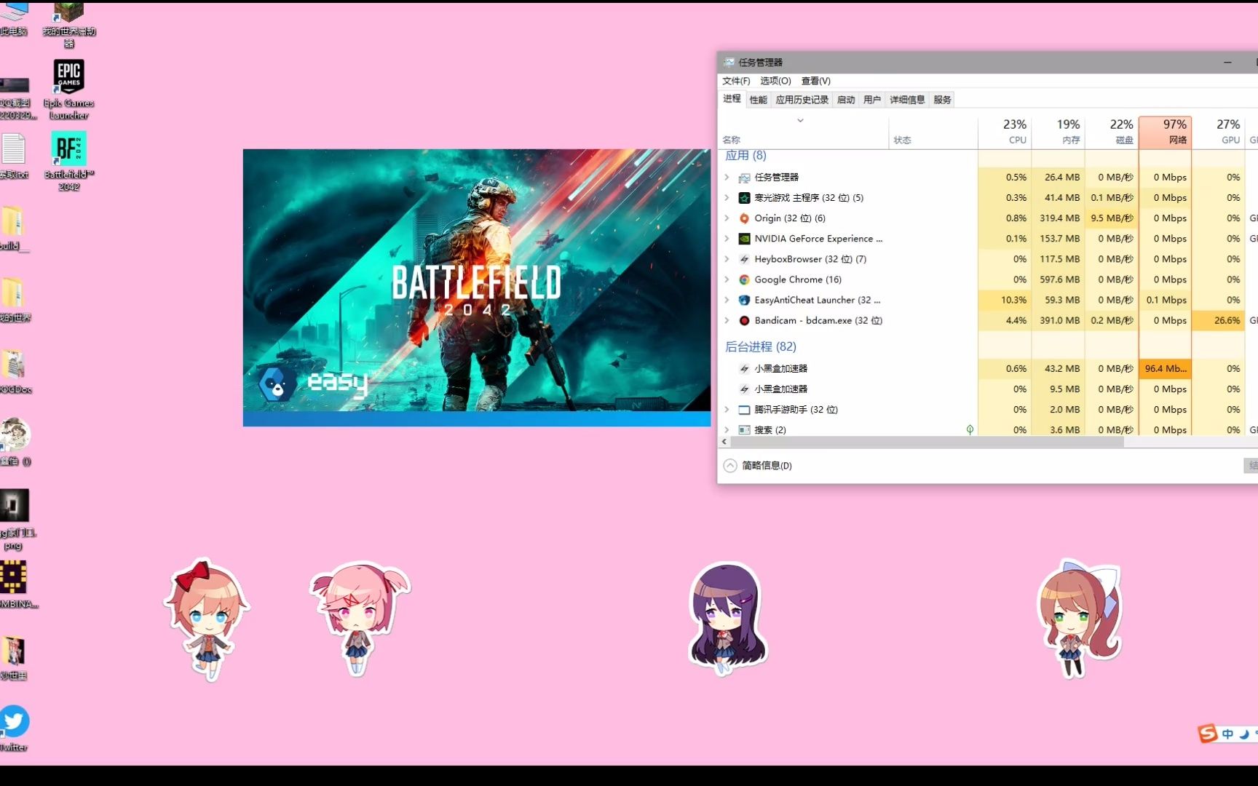Click the EasyAntiCheat Launcher icon
This screenshot has height=786, width=1258.
744,300
